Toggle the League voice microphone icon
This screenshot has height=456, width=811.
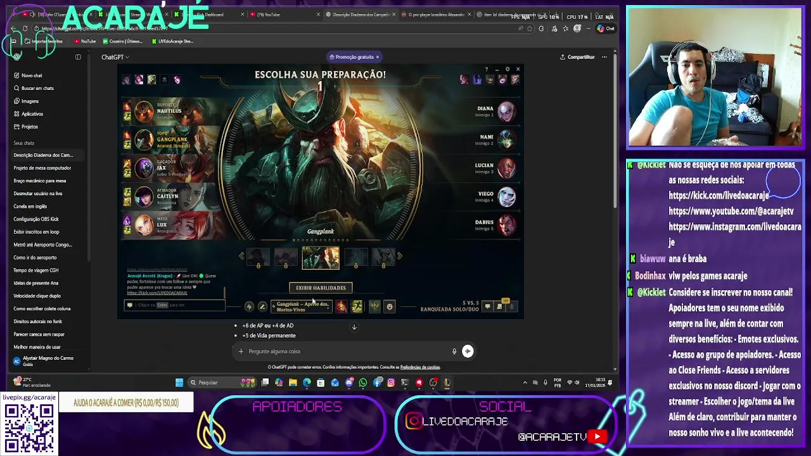coord(512,307)
